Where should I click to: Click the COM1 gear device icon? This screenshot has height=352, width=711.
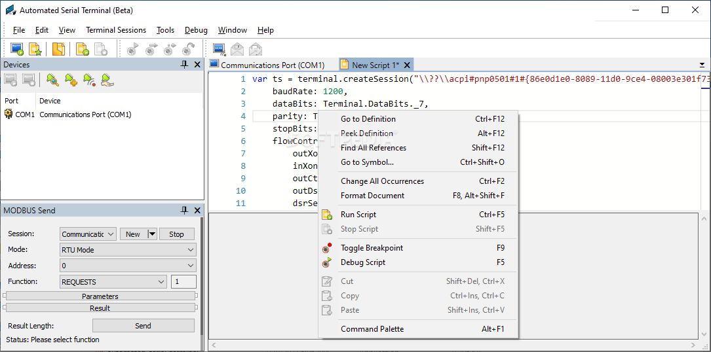click(x=9, y=114)
